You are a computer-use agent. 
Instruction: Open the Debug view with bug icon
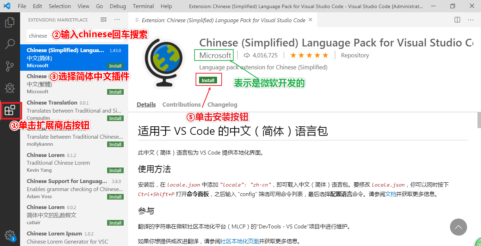[x=10, y=88]
